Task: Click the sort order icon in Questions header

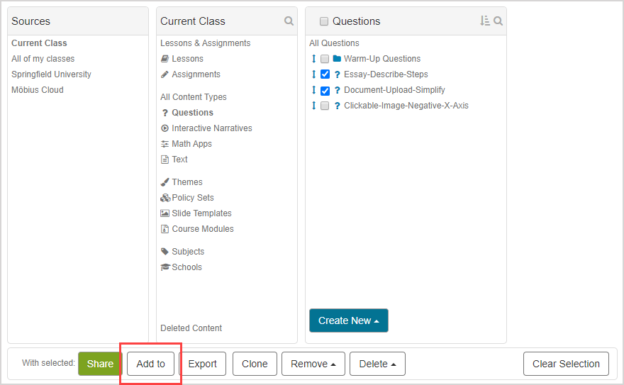Action: click(485, 21)
